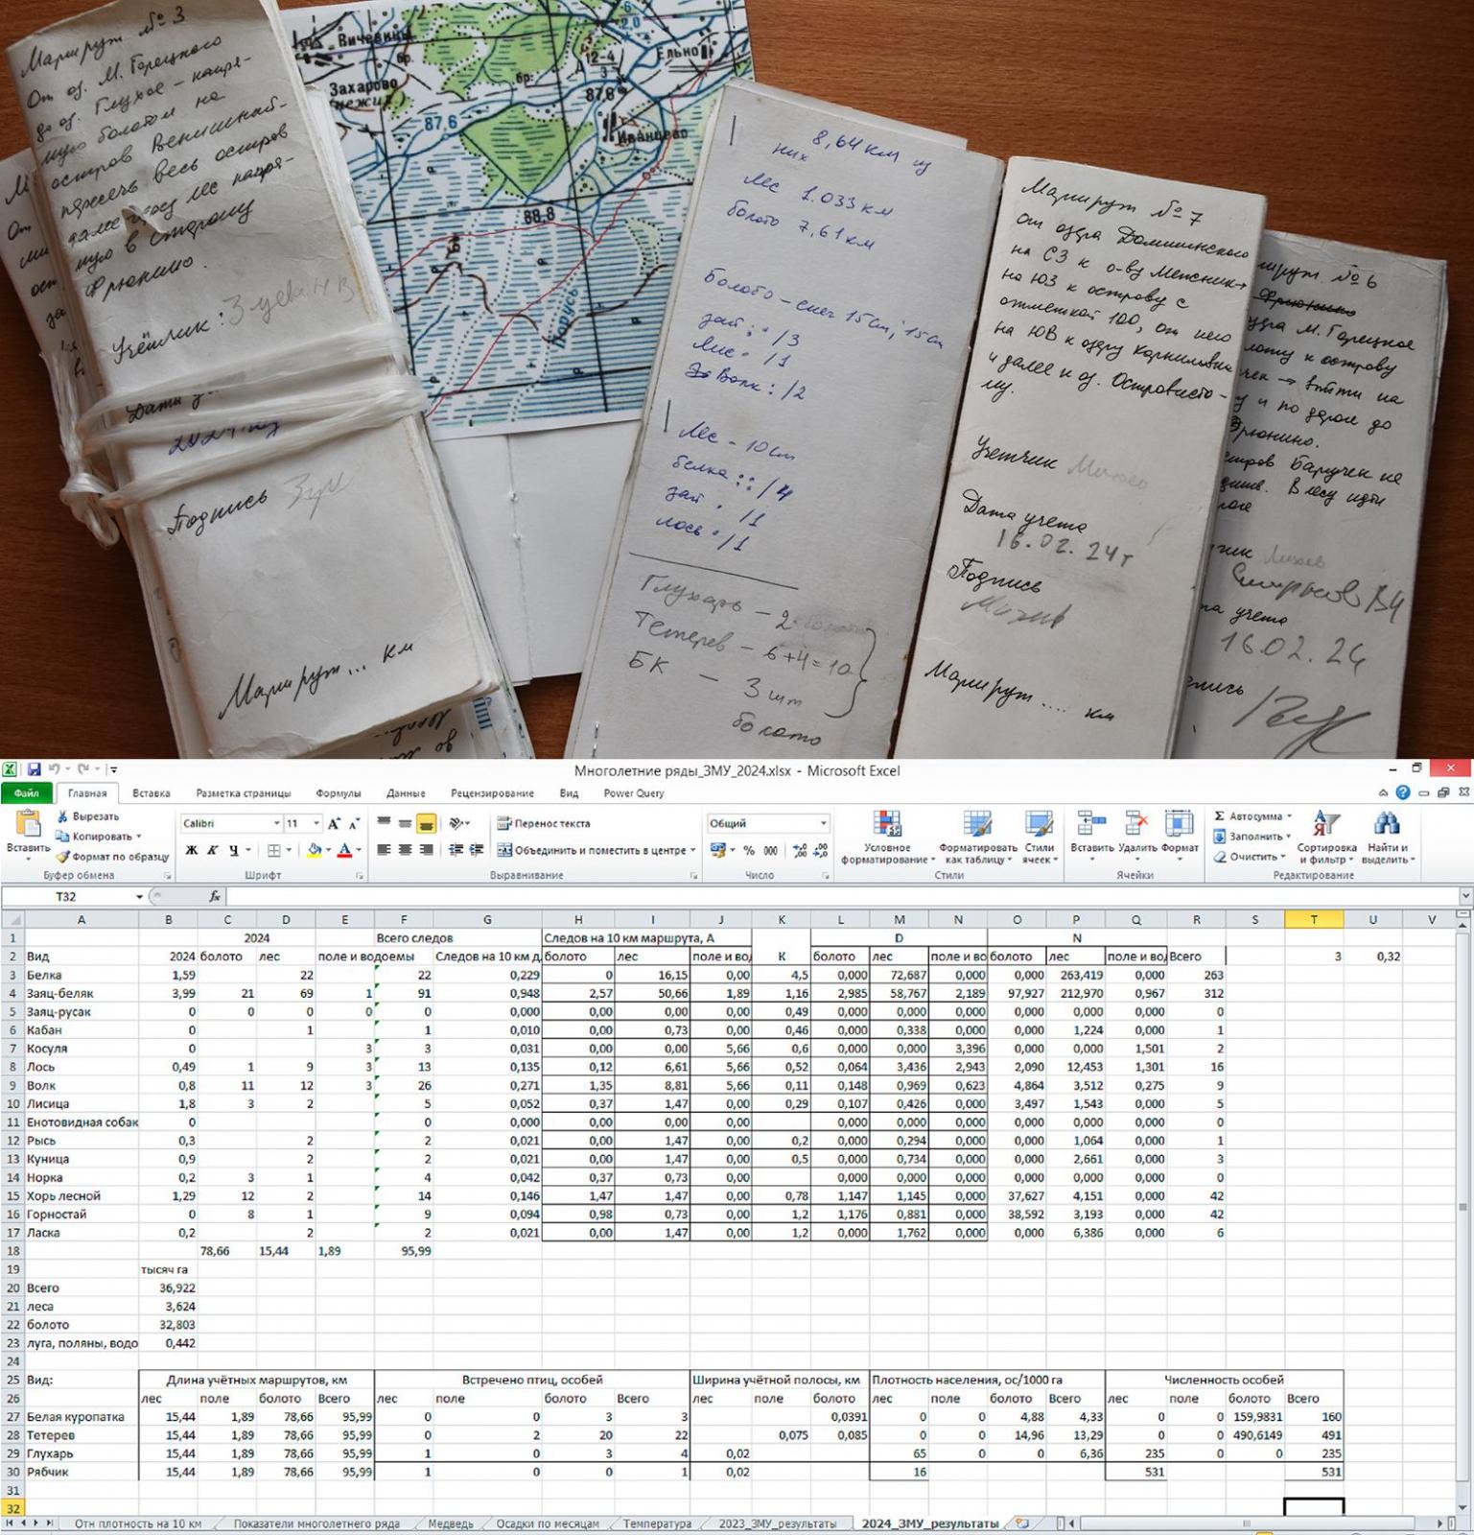Screen dimensions: 1474x1535
Task: Click the text orientation icon
Action: click(456, 823)
